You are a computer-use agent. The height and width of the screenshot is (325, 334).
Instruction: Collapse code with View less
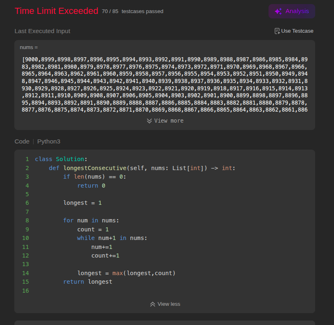[165, 304]
